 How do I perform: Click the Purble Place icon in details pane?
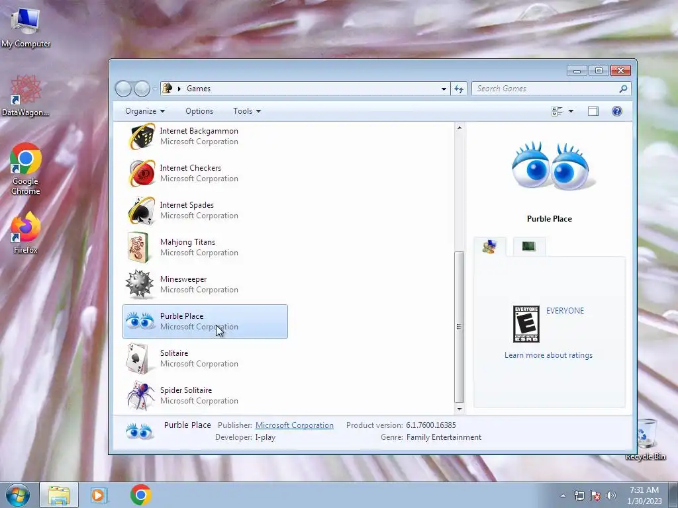point(139,431)
